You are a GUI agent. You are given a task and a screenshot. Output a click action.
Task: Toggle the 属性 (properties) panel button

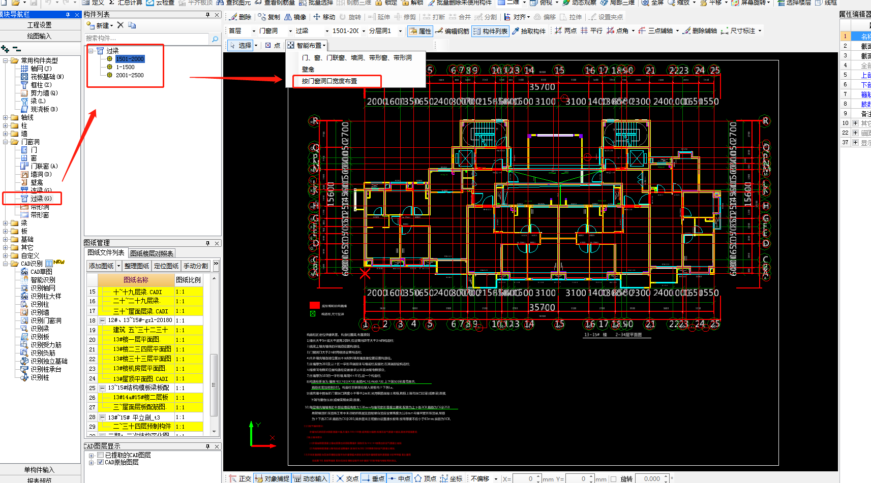[x=420, y=31]
